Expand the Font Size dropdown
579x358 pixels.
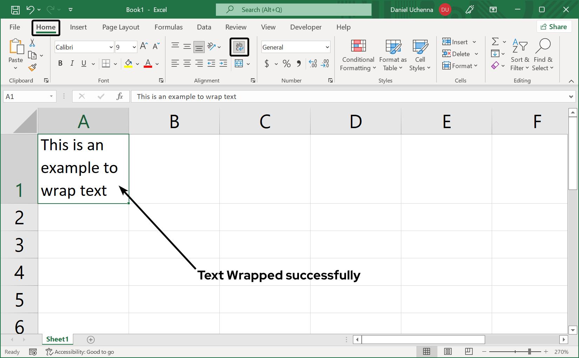[134, 47]
